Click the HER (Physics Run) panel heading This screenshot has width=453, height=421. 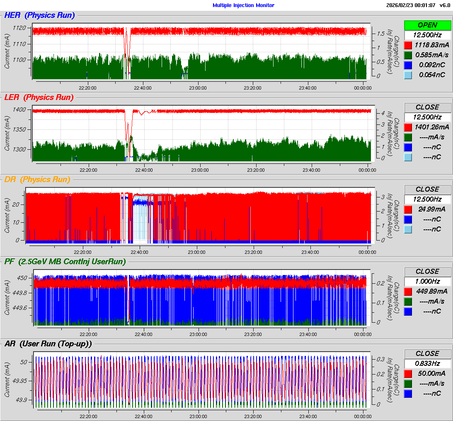click(40, 15)
